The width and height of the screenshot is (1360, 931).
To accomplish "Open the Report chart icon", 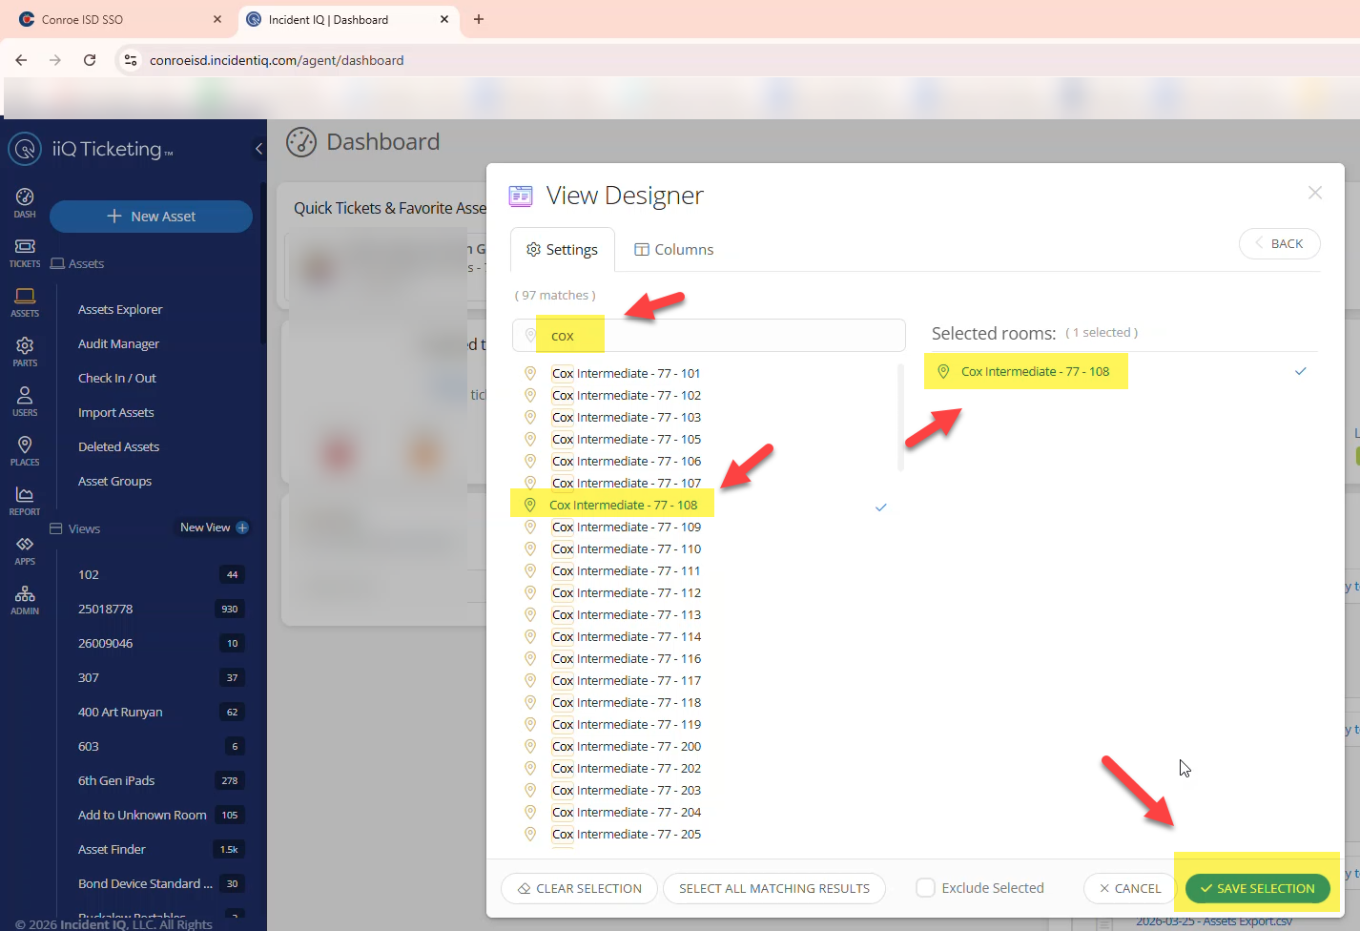I will (x=25, y=494).
